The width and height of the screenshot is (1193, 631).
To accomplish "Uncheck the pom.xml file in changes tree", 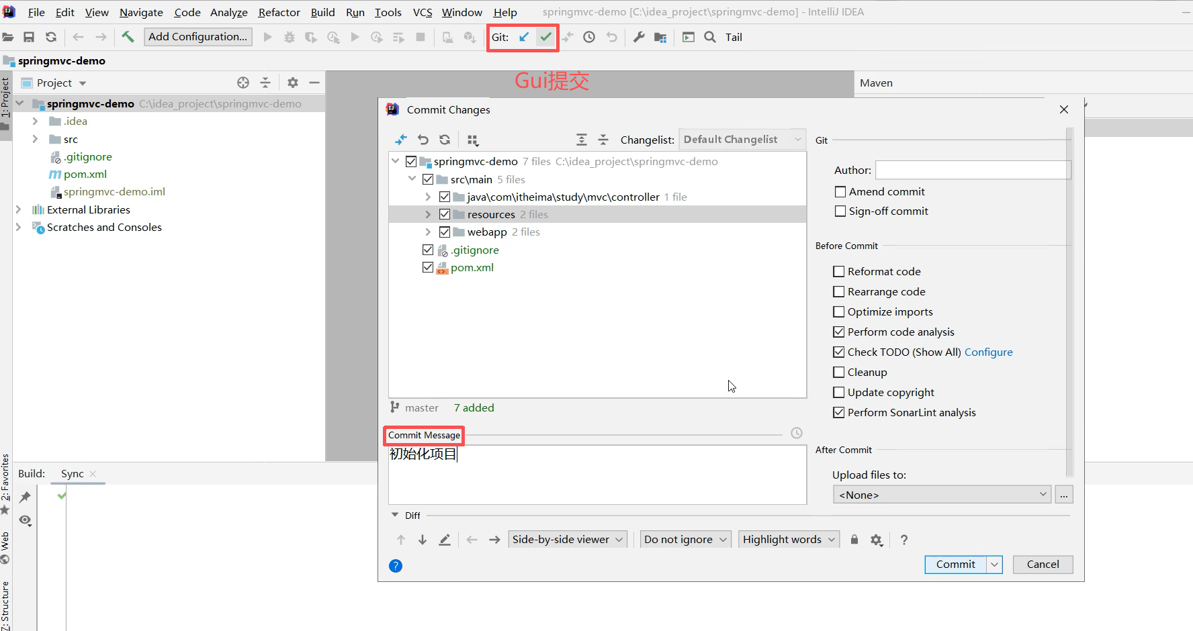I will (x=428, y=267).
